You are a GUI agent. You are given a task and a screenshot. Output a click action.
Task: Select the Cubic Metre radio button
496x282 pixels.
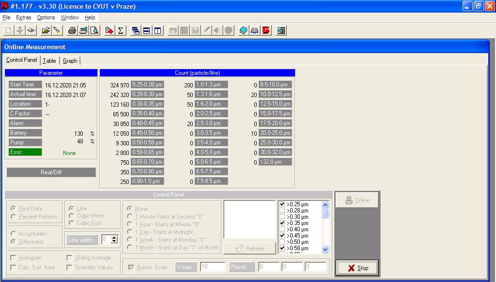coord(72,216)
